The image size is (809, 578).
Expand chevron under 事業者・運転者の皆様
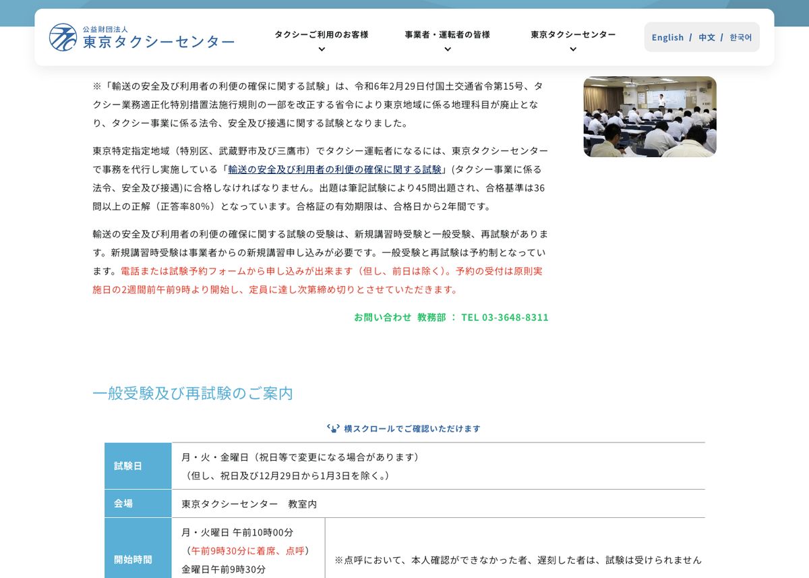pos(448,49)
